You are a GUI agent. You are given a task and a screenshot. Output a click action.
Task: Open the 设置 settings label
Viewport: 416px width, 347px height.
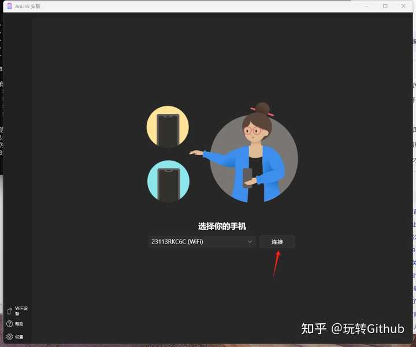[20, 337]
